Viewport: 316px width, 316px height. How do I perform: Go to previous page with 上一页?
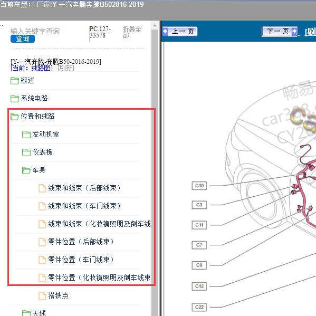[180, 32]
